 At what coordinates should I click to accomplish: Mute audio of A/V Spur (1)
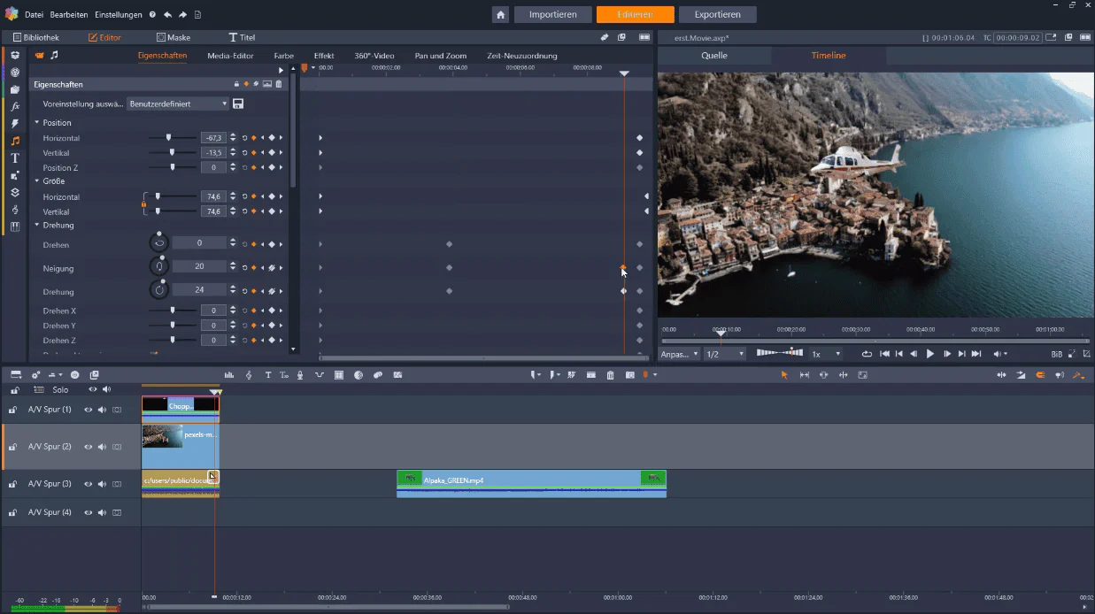coord(102,410)
